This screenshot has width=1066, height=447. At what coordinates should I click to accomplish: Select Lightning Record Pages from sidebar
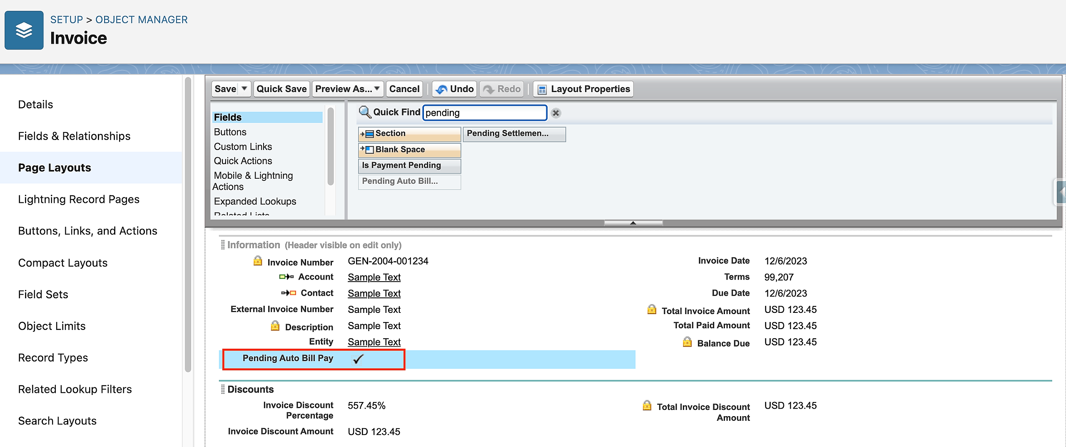click(x=79, y=200)
